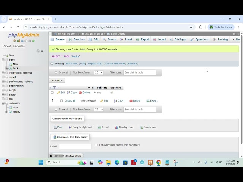Click With selected Delete icon
The image size is (243, 182).
point(131,101)
